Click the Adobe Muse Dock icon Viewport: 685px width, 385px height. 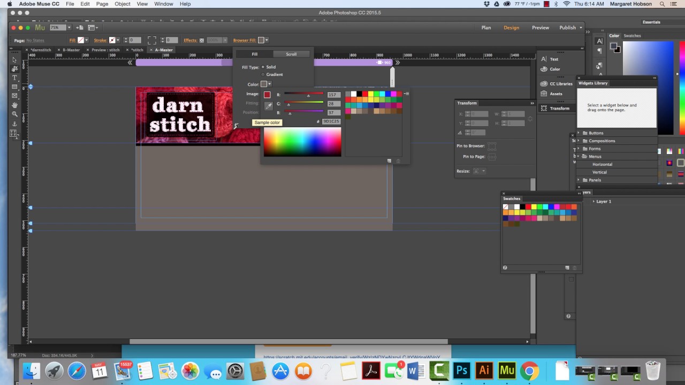[507, 371]
